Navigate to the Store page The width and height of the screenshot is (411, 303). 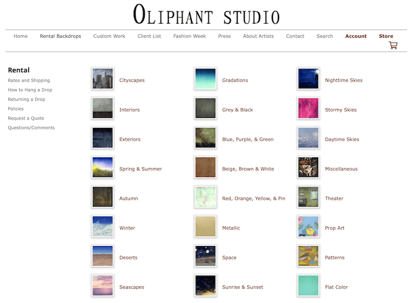[x=386, y=36]
